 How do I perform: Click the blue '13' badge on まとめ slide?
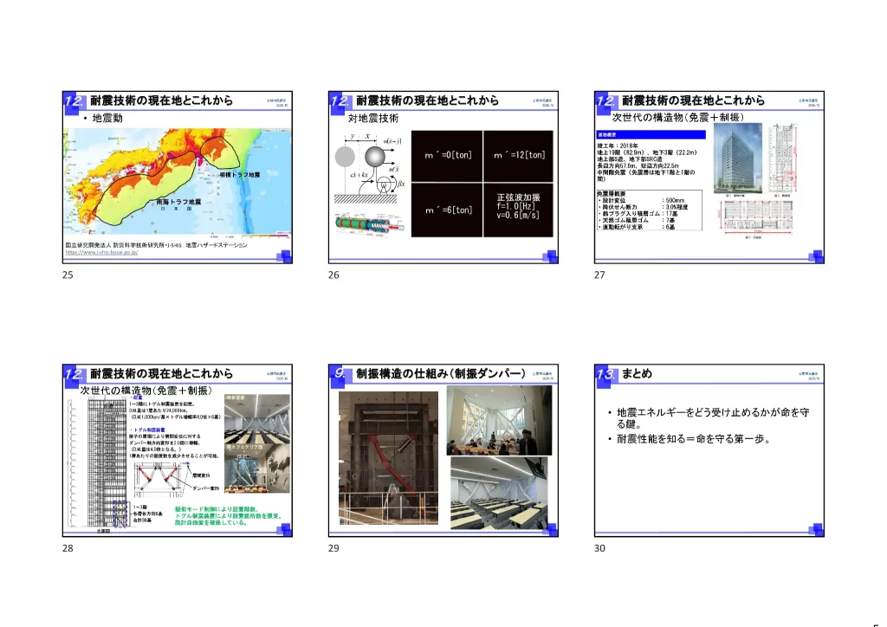click(605, 373)
